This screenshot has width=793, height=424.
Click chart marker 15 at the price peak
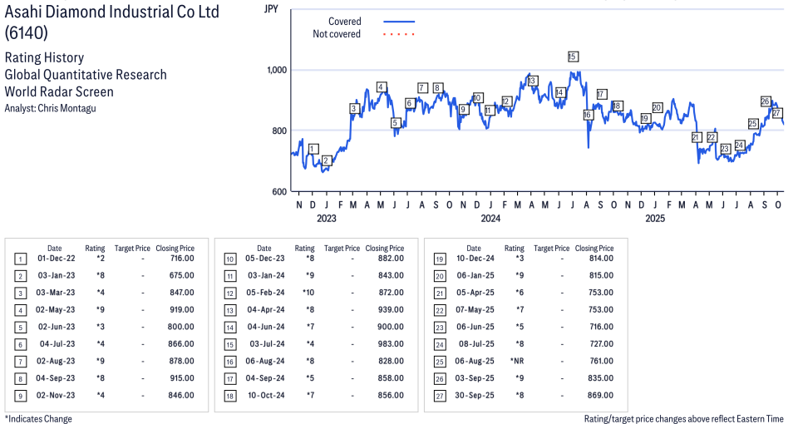(x=572, y=57)
